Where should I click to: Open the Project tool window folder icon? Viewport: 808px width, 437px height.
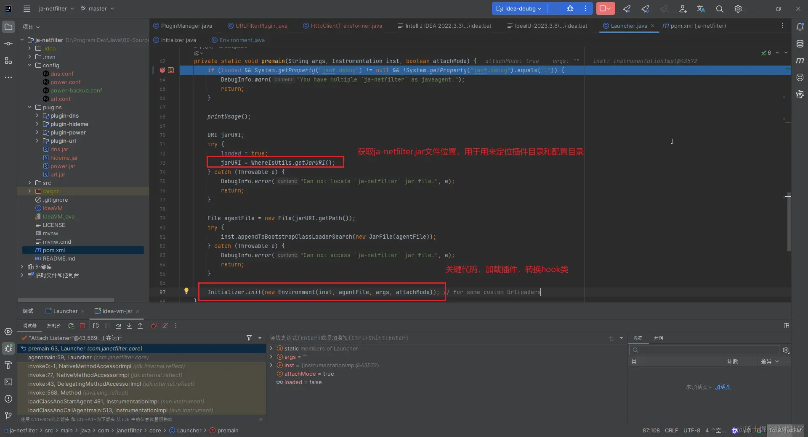pyautogui.click(x=8, y=27)
